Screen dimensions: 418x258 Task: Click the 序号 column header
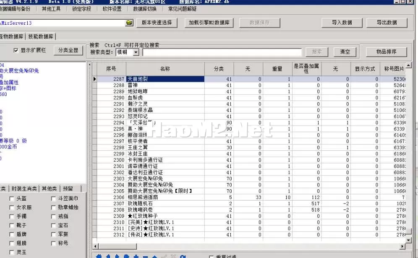[x=111, y=69]
